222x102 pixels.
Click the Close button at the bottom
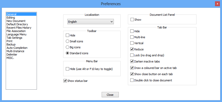click(110, 95)
